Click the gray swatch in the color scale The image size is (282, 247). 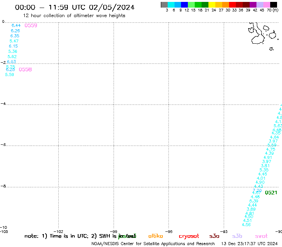(x=164, y=5)
